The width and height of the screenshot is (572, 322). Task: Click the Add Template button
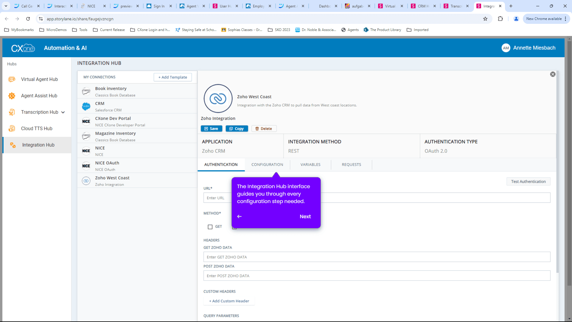click(173, 77)
